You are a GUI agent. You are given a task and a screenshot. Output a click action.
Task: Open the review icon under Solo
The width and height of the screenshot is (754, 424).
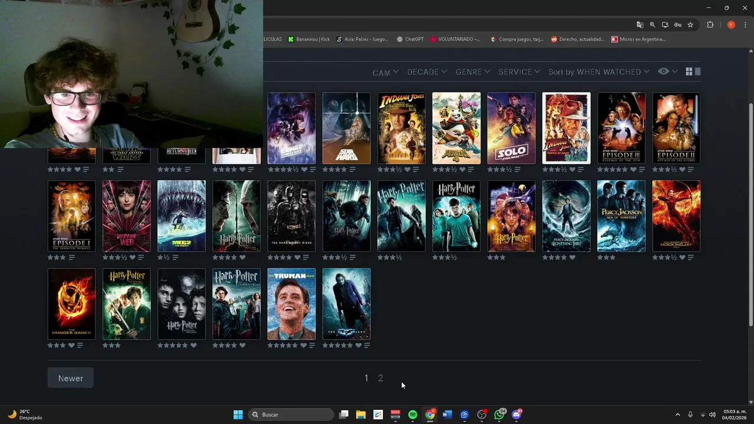517,170
